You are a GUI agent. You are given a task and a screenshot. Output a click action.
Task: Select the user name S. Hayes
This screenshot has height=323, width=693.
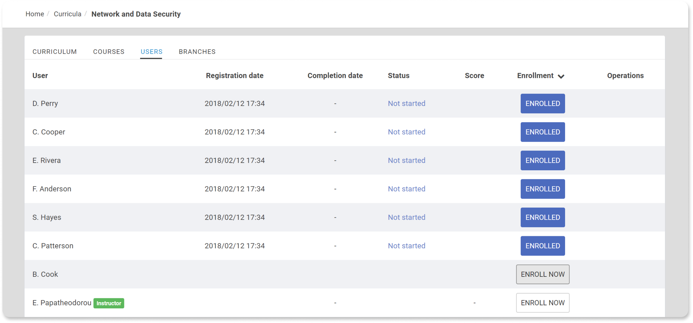point(47,217)
